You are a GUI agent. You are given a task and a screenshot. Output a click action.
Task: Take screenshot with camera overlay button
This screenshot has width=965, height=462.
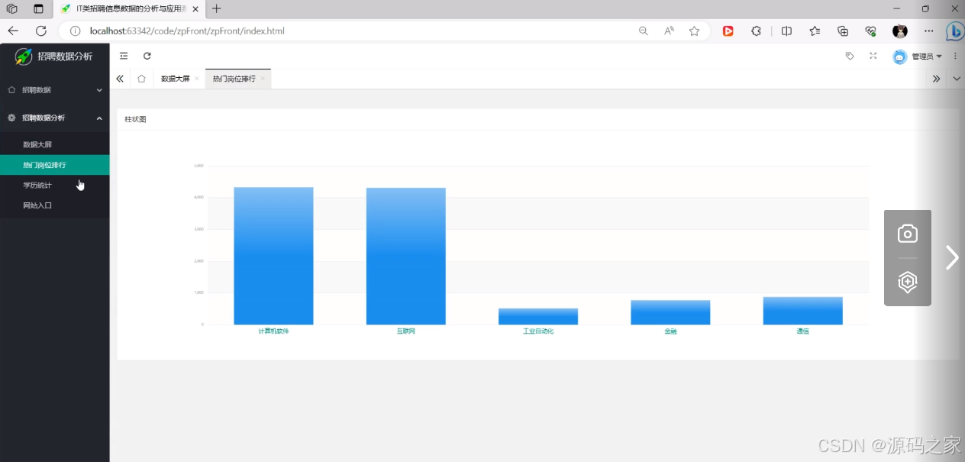(907, 234)
